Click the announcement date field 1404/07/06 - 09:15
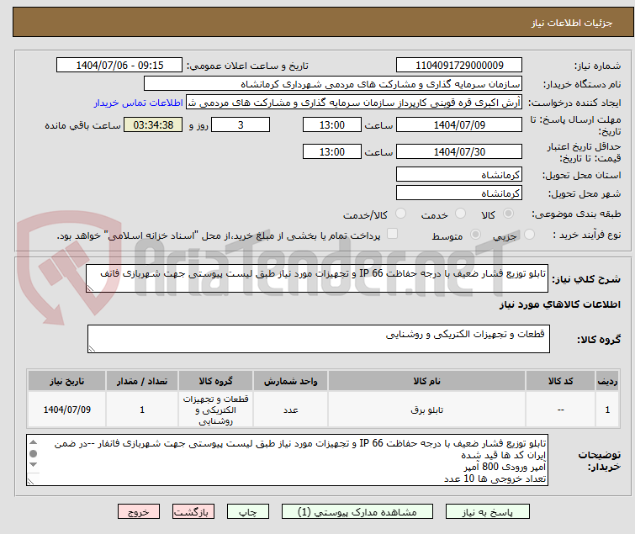This screenshot has width=635, height=534. point(119,66)
